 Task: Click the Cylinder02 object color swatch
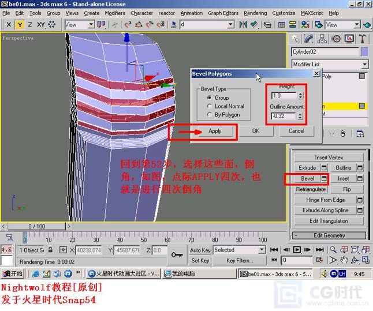pyautogui.click(x=364, y=52)
